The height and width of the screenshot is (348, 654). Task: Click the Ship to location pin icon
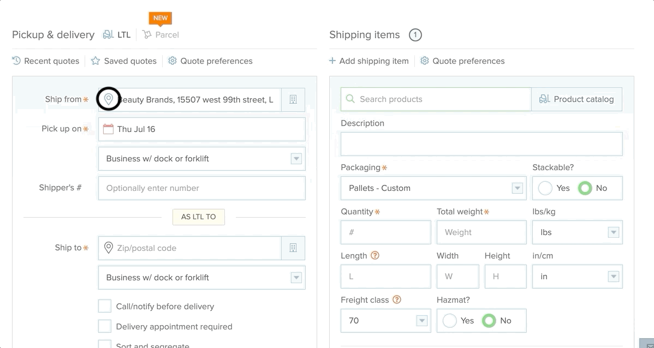click(x=109, y=248)
